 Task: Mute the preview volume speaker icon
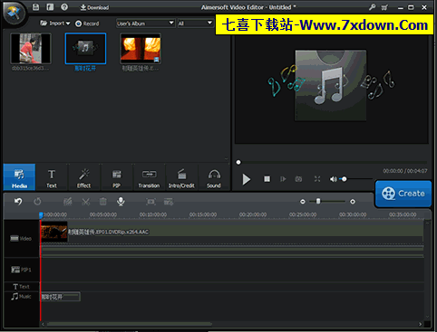(x=333, y=179)
